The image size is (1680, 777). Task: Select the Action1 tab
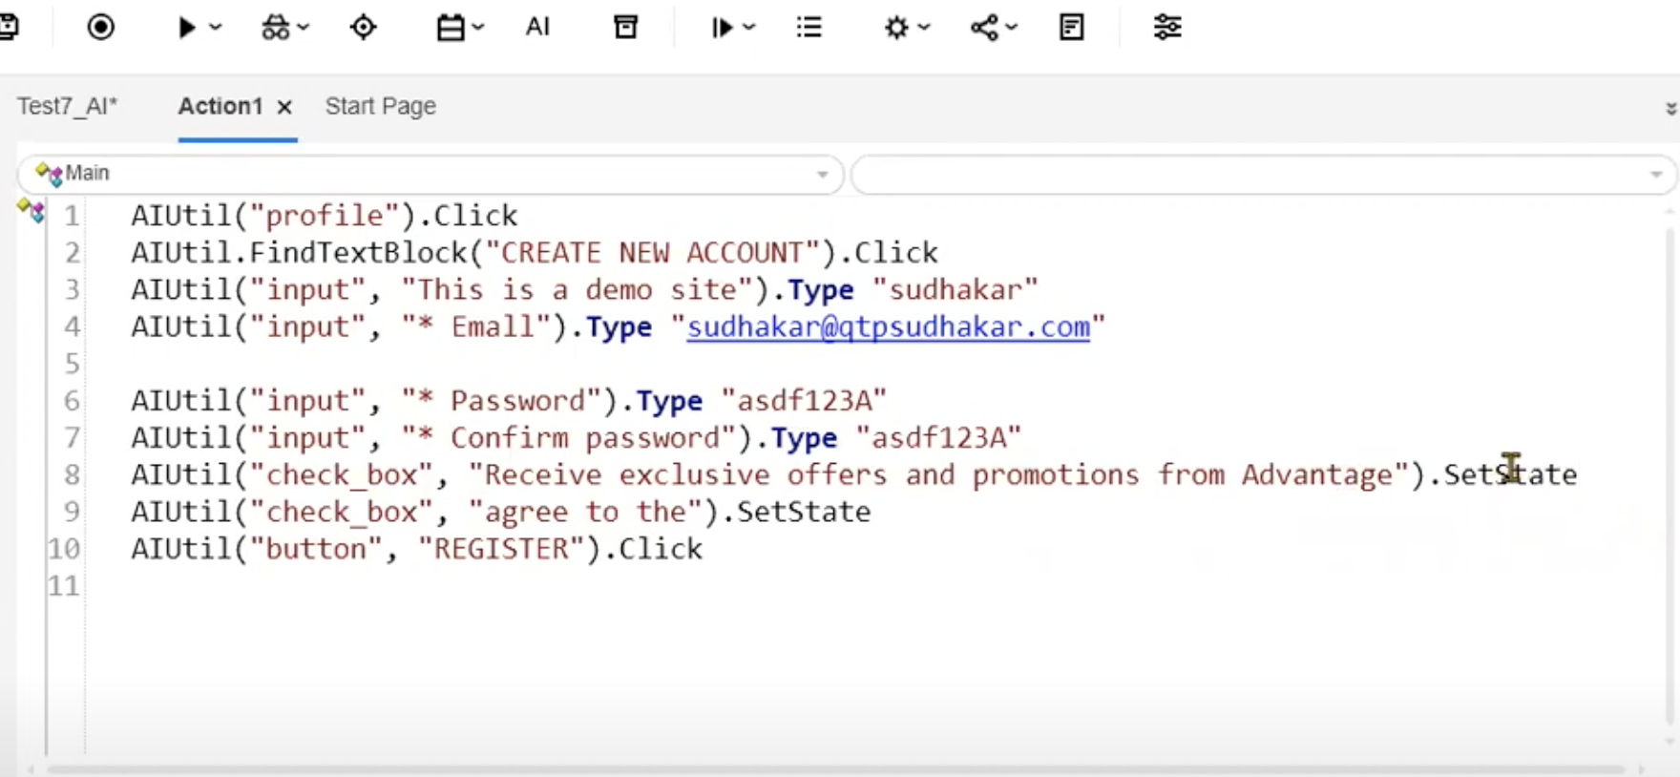coord(220,106)
